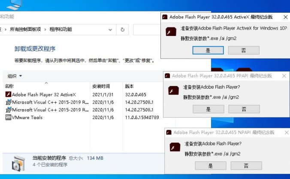Image resolution: width=290 pixels, height=179 pixels.
Task: Refresh the Programs and Features address bar
Action: pos(122,30)
